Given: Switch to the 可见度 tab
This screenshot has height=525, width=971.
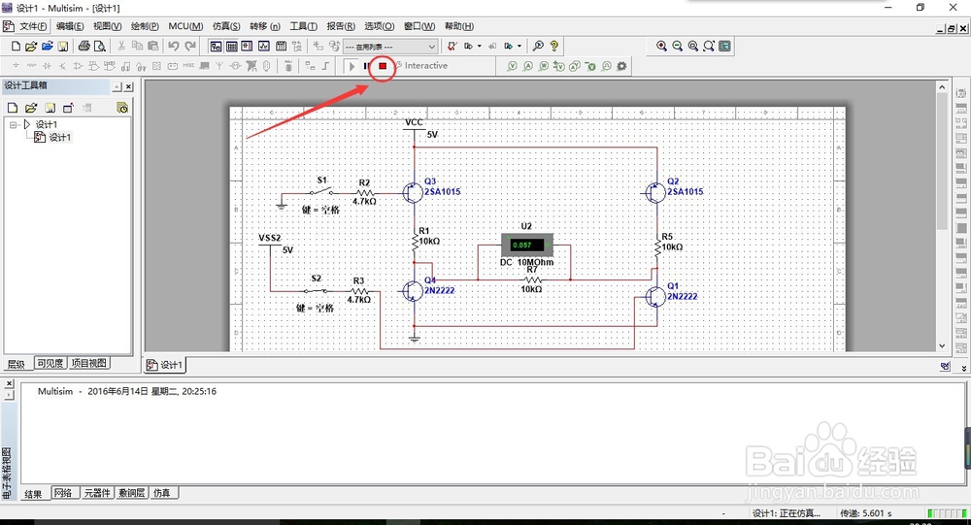Looking at the screenshot, I should (x=50, y=364).
